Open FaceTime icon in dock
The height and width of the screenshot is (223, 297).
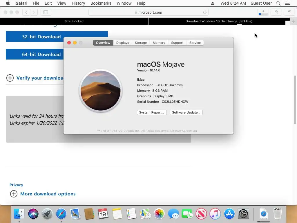coord(187,214)
